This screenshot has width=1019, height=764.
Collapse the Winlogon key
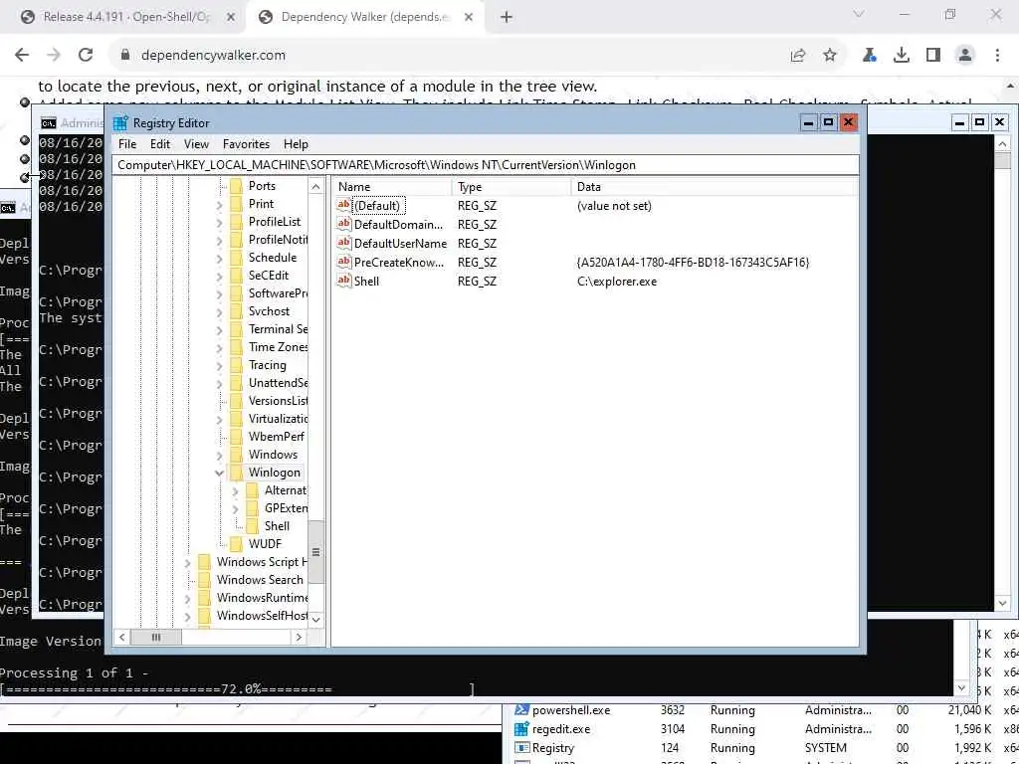pos(219,473)
